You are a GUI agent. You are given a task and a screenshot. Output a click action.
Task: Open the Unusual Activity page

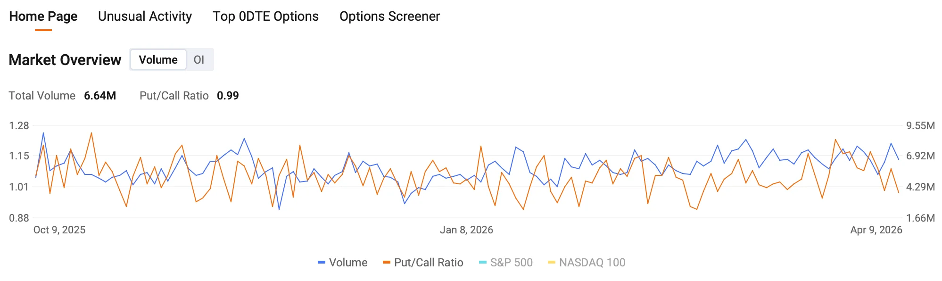tap(144, 16)
